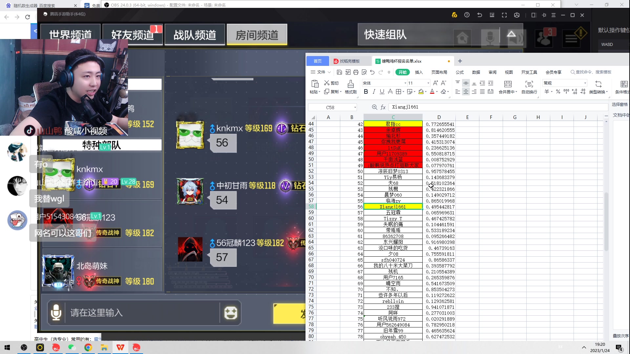Viewport: 630px width, 354px height.
Task: Align cell text to the left
Action: click(x=458, y=92)
